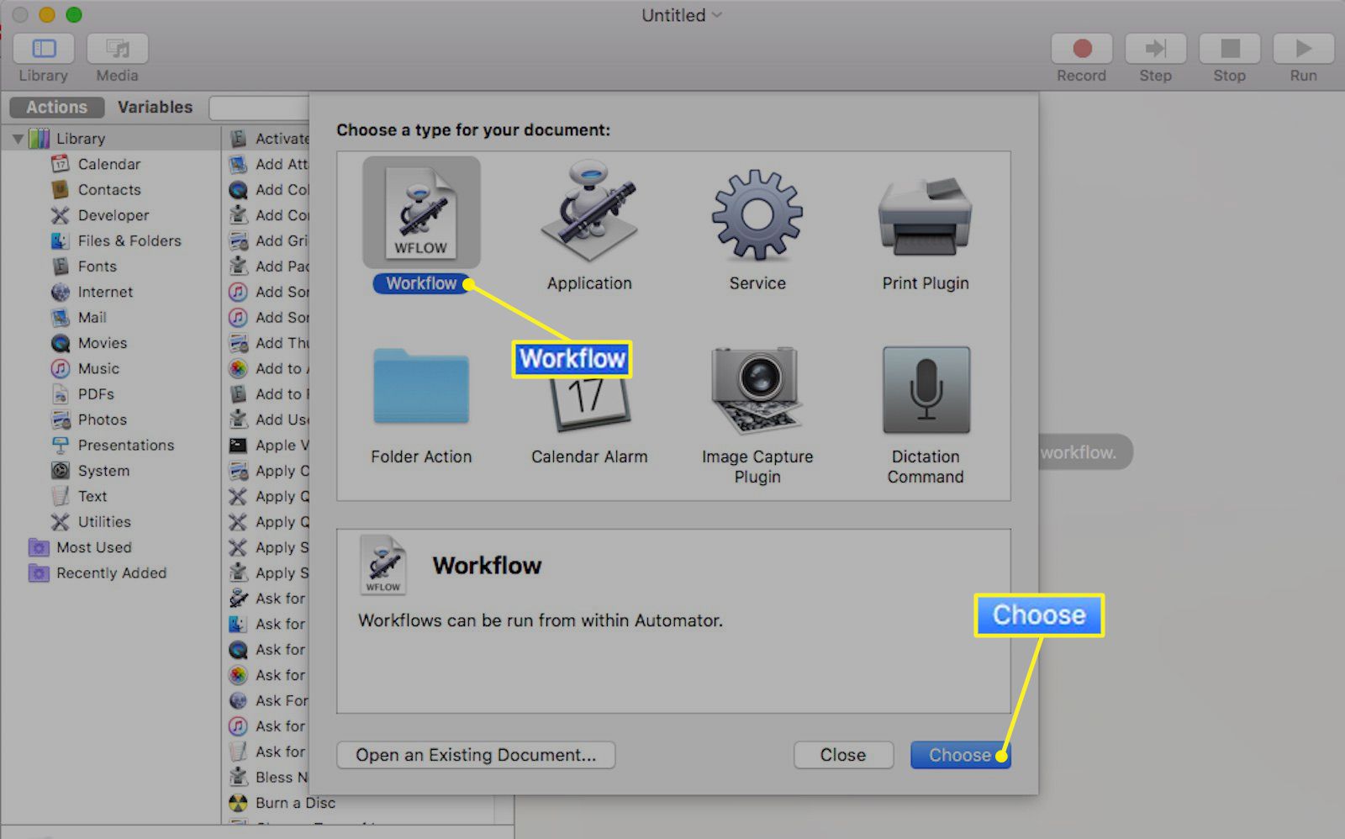Select the Application document type icon

[589, 212]
